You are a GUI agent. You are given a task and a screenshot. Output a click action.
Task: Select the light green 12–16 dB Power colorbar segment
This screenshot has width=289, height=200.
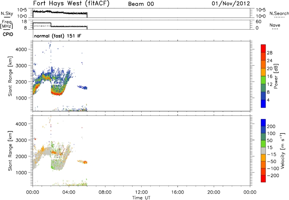pos(263,80)
